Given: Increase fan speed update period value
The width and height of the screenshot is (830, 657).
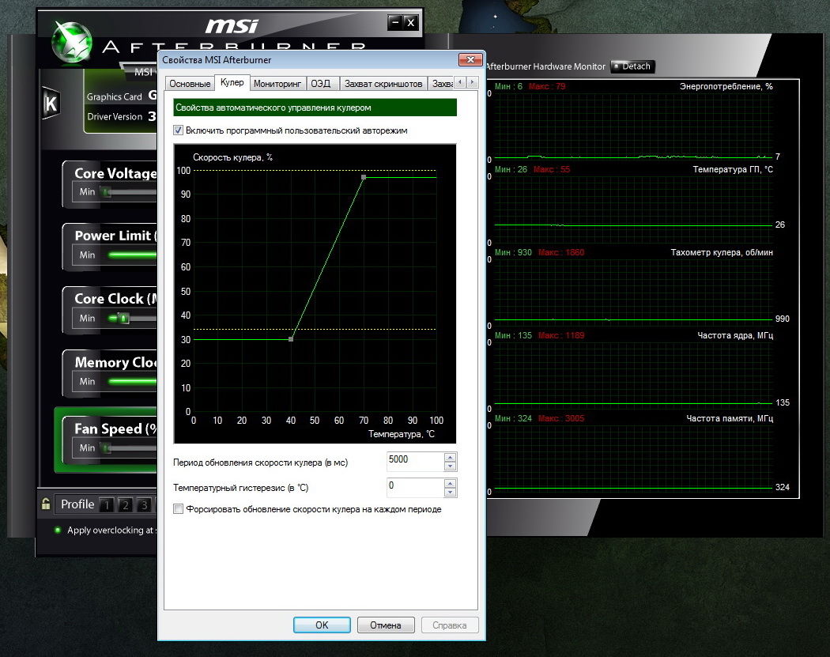Looking at the screenshot, I should (x=450, y=458).
